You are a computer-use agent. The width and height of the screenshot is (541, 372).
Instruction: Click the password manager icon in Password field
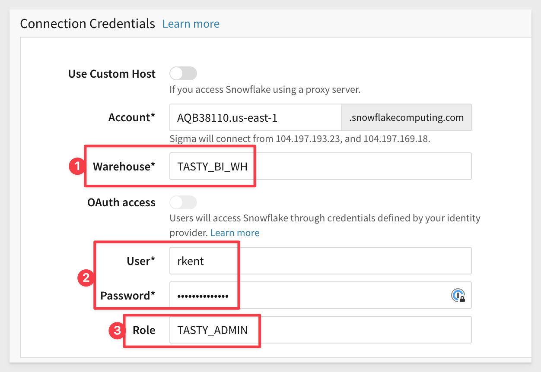pyautogui.click(x=458, y=295)
